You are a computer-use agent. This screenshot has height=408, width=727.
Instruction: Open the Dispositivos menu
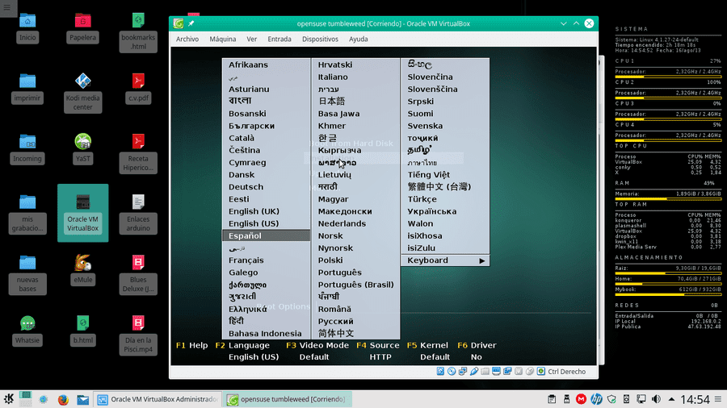tap(320, 40)
